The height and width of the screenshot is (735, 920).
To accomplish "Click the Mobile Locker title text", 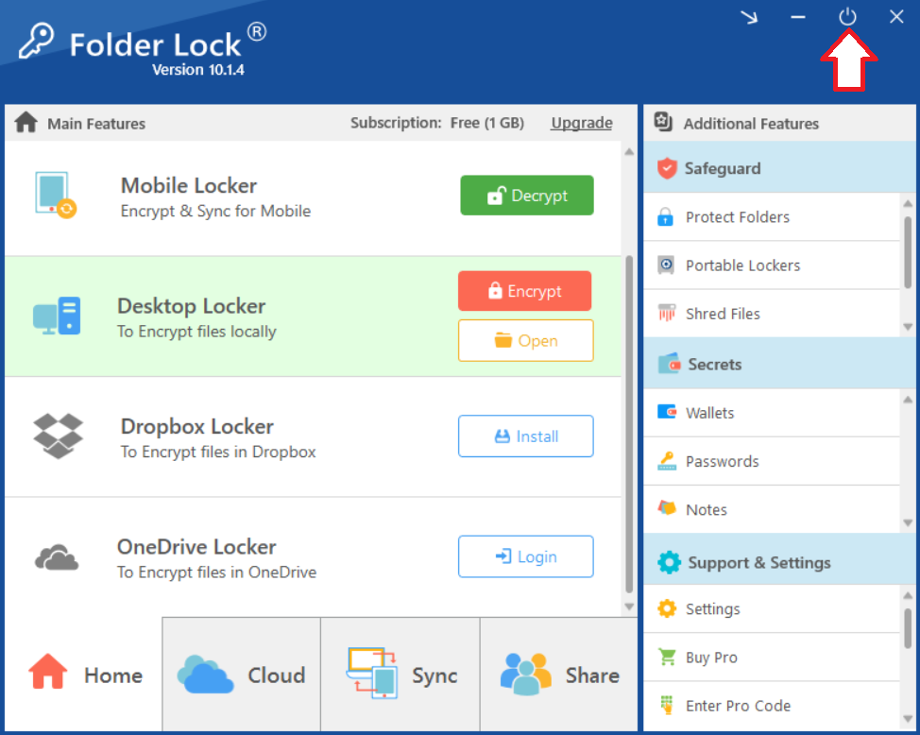I will click(x=188, y=185).
